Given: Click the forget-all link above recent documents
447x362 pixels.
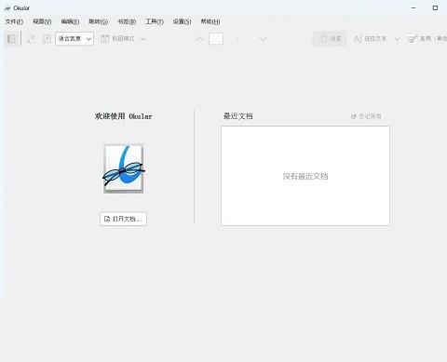Looking at the screenshot, I should 366,116.
